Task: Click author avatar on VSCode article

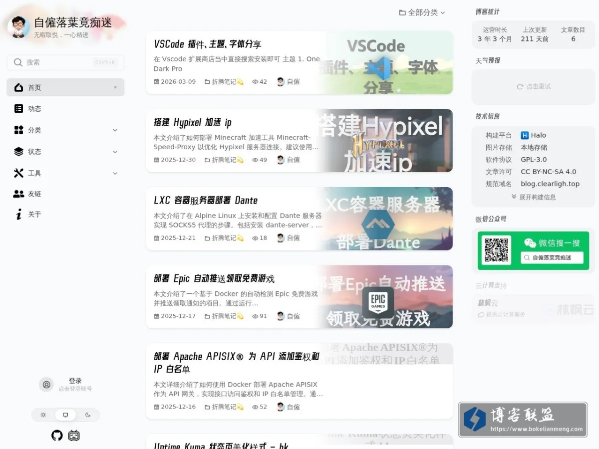Action: [x=281, y=82]
